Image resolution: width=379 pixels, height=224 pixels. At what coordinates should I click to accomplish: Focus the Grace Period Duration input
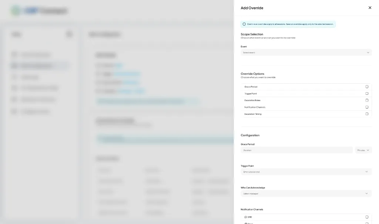tap(296, 150)
